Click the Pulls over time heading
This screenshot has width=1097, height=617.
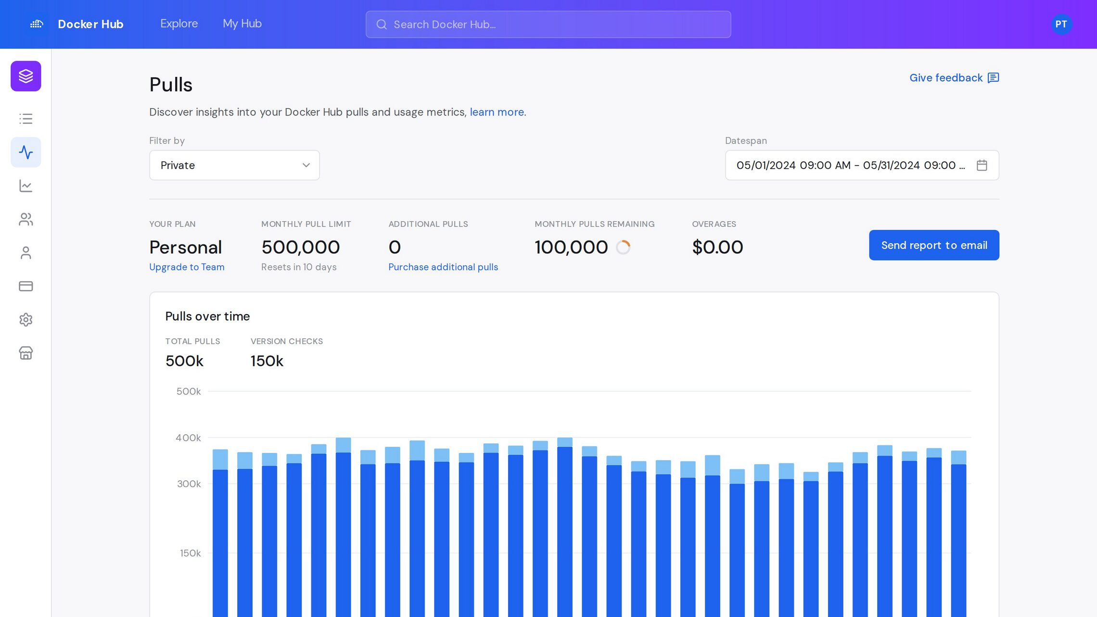click(207, 316)
